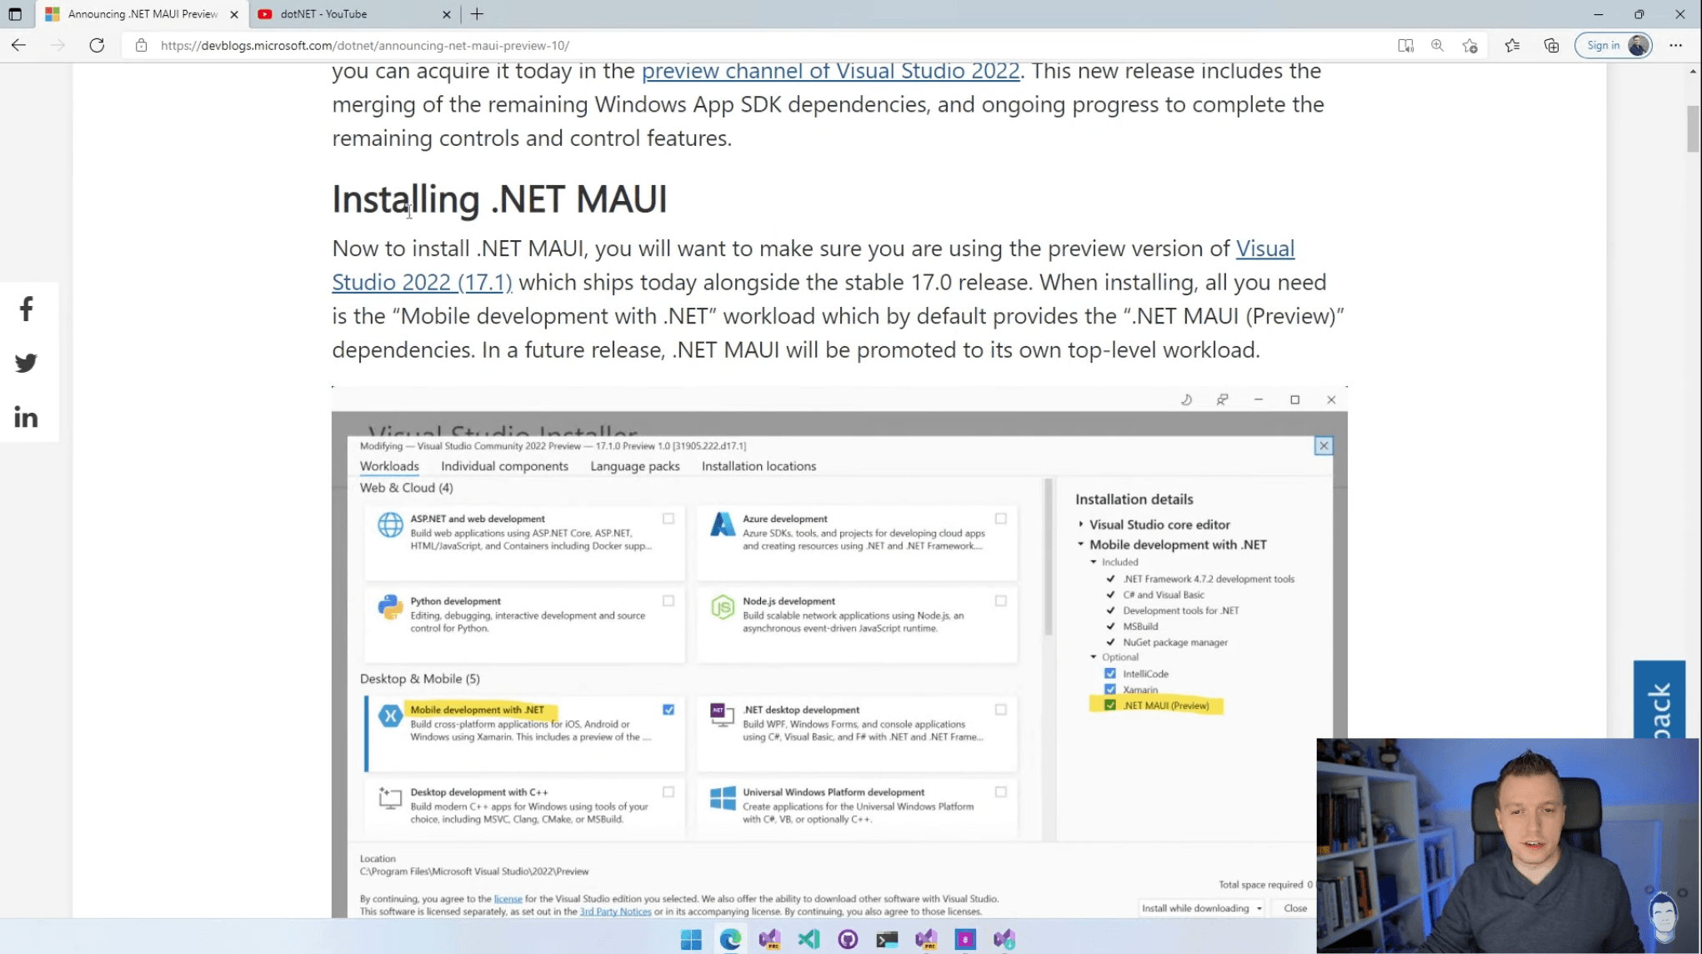This screenshot has width=1702, height=954.
Task: Toggle Mobile development with .NET checkbox
Action: (668, 710)
